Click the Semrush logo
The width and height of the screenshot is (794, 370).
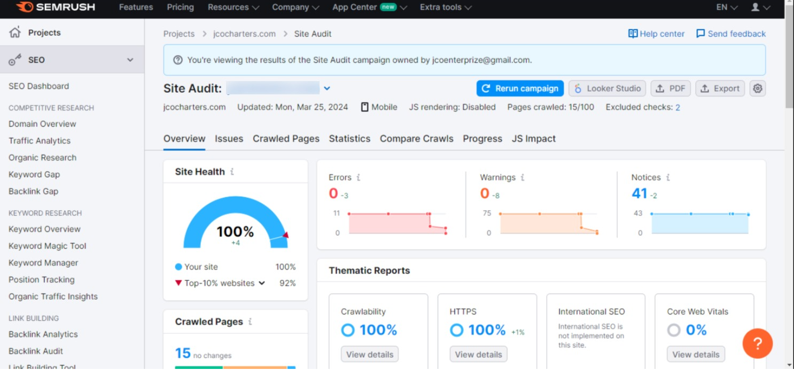click(56, 7)
